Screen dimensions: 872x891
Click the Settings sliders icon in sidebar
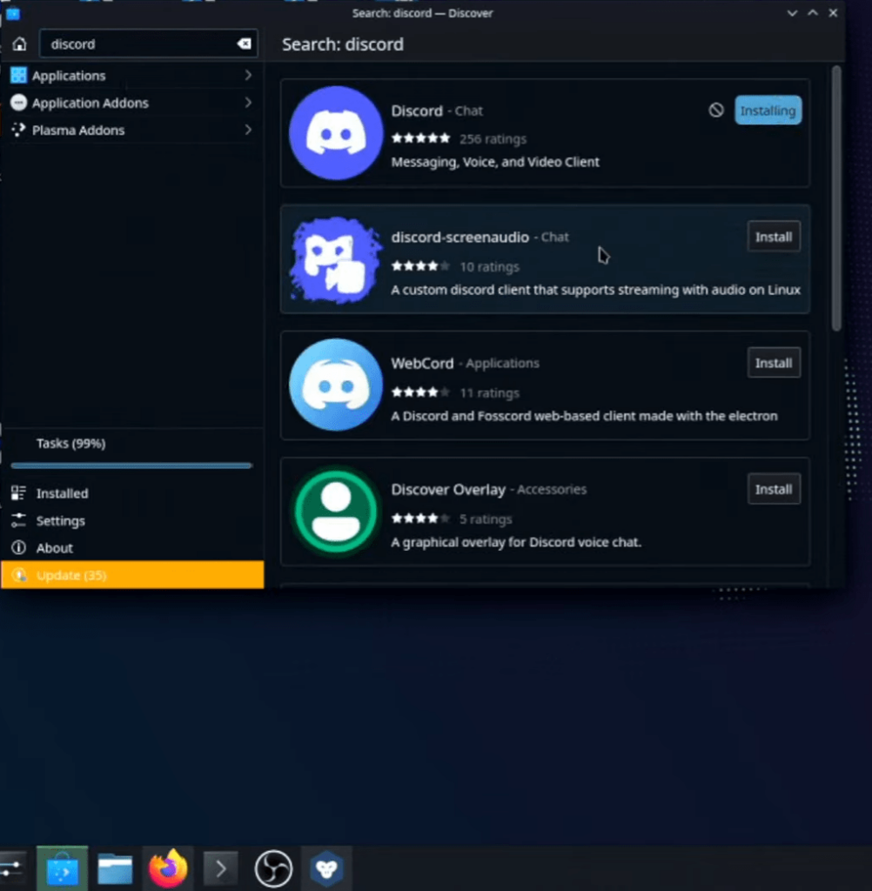19,520
